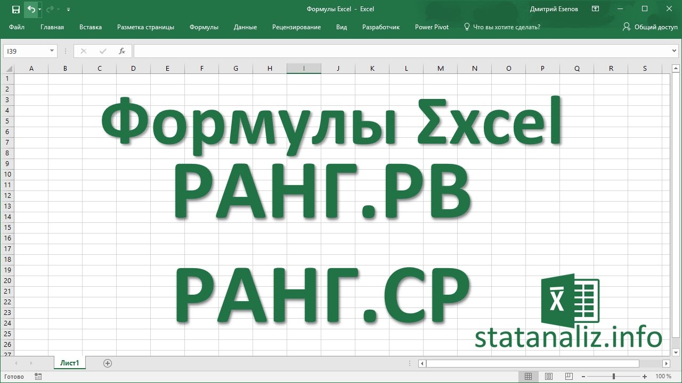682x383 pixels.
Task: Switch to Page Layout view icon
Action: 549,377
